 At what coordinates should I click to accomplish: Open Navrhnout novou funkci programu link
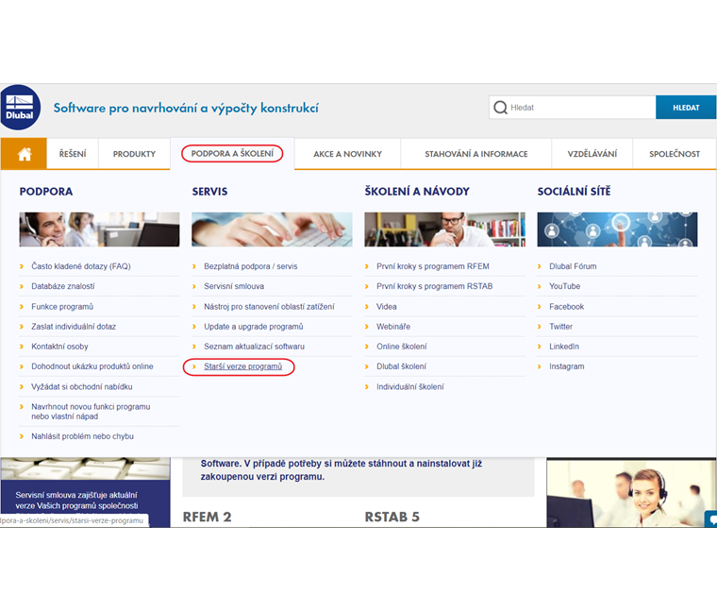91,412
